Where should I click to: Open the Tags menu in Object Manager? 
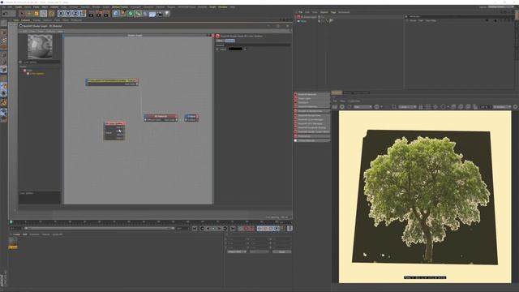(333, 12)
